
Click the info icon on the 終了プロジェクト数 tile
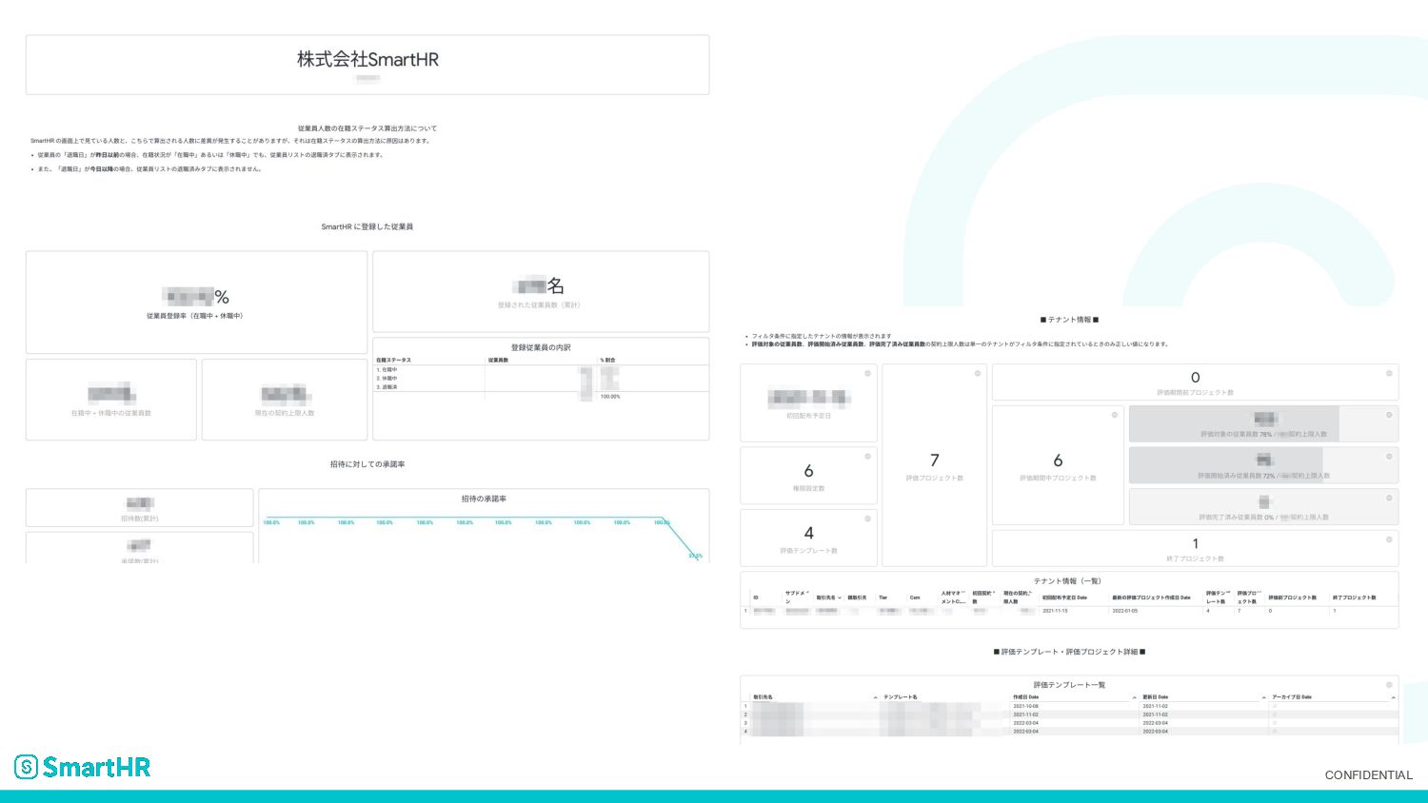click(x=1389, y=539)
